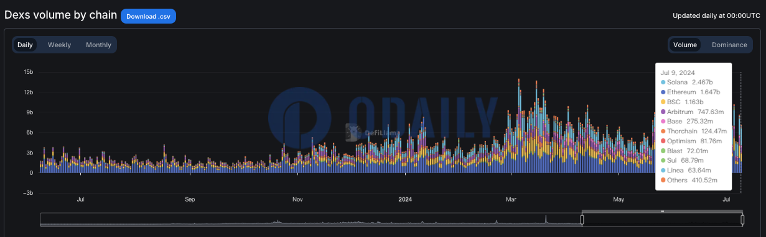Click the BSC yellow legend dot

(x=663, y=102)
